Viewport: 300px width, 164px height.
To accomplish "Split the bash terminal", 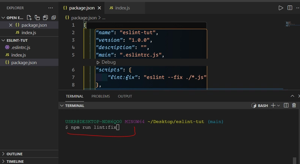I will tap(286, 106).
